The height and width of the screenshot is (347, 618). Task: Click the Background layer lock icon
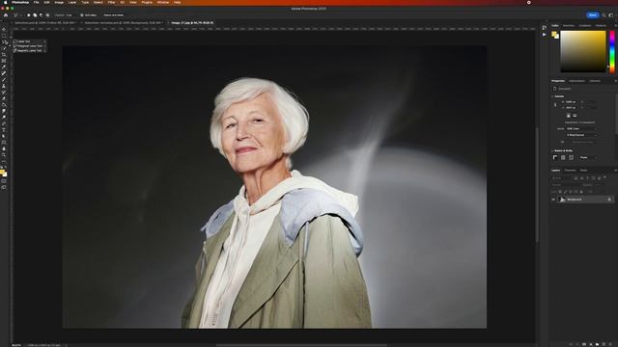click(609, 200)
